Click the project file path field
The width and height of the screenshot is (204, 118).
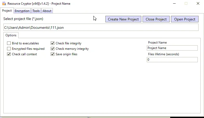[101, 27]
